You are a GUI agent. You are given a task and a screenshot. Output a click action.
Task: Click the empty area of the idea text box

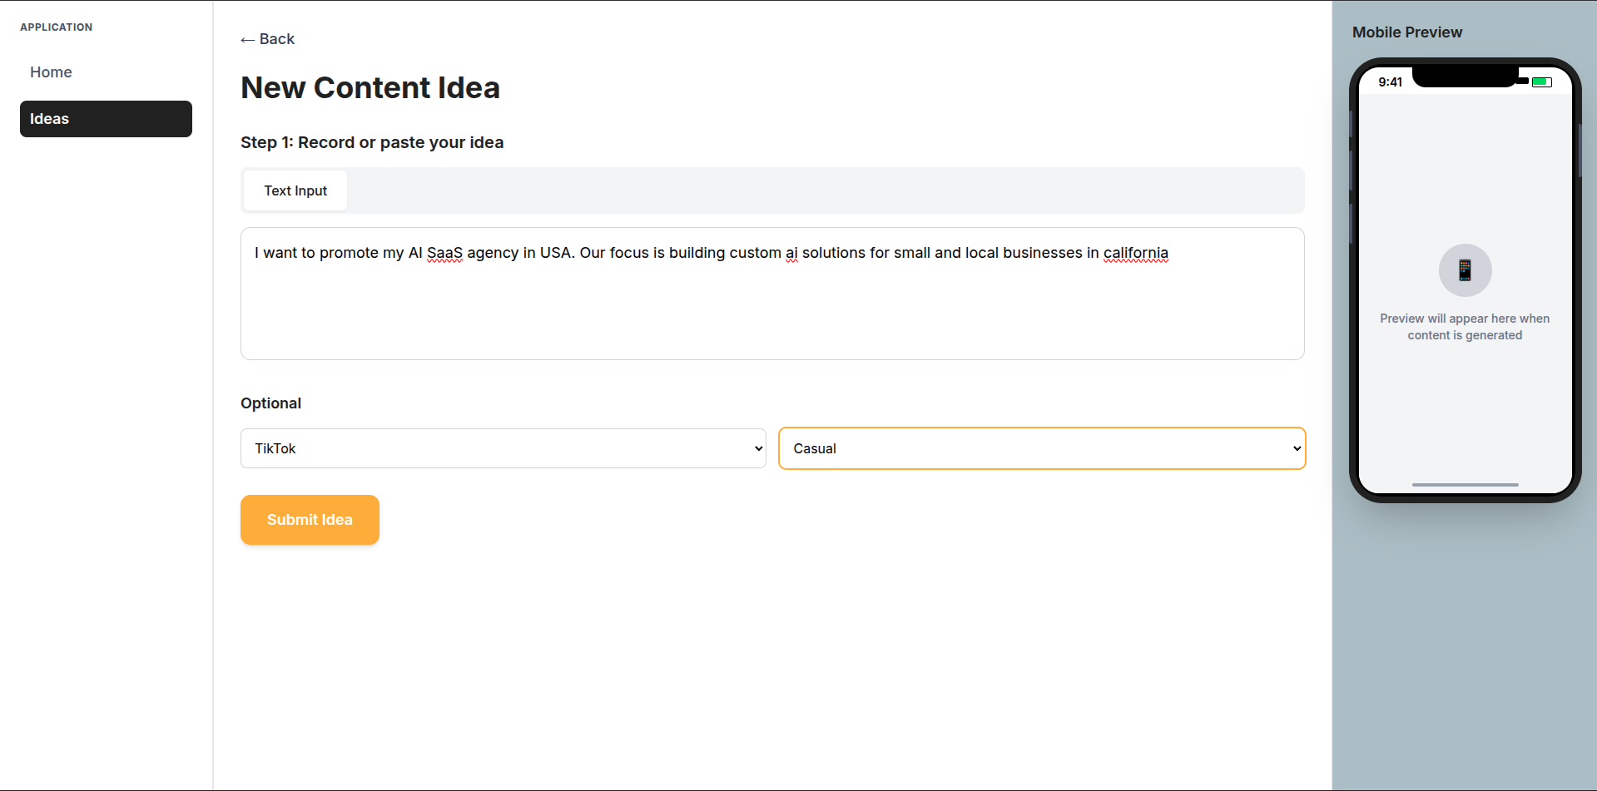(x=771, y=316)
